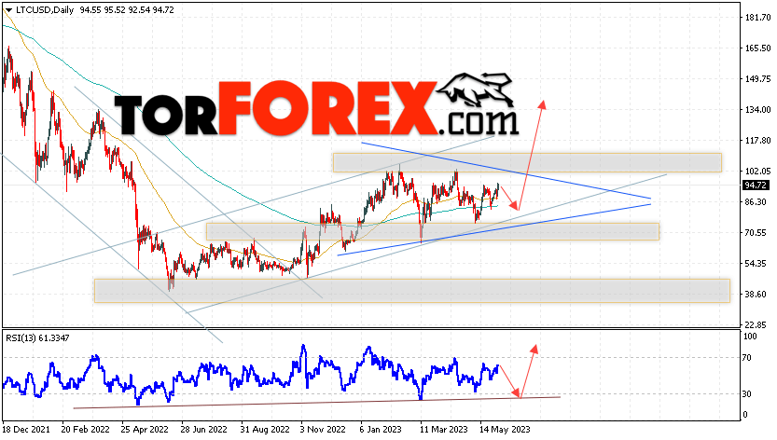Select date label 3 Nov 2022
The height and width of the screenshot is (440, 777).
pos(323,430)
